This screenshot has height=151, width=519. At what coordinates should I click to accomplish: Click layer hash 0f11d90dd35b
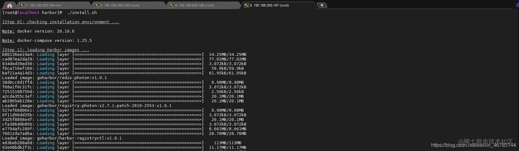pyautogui.click(x=17, y=115)
